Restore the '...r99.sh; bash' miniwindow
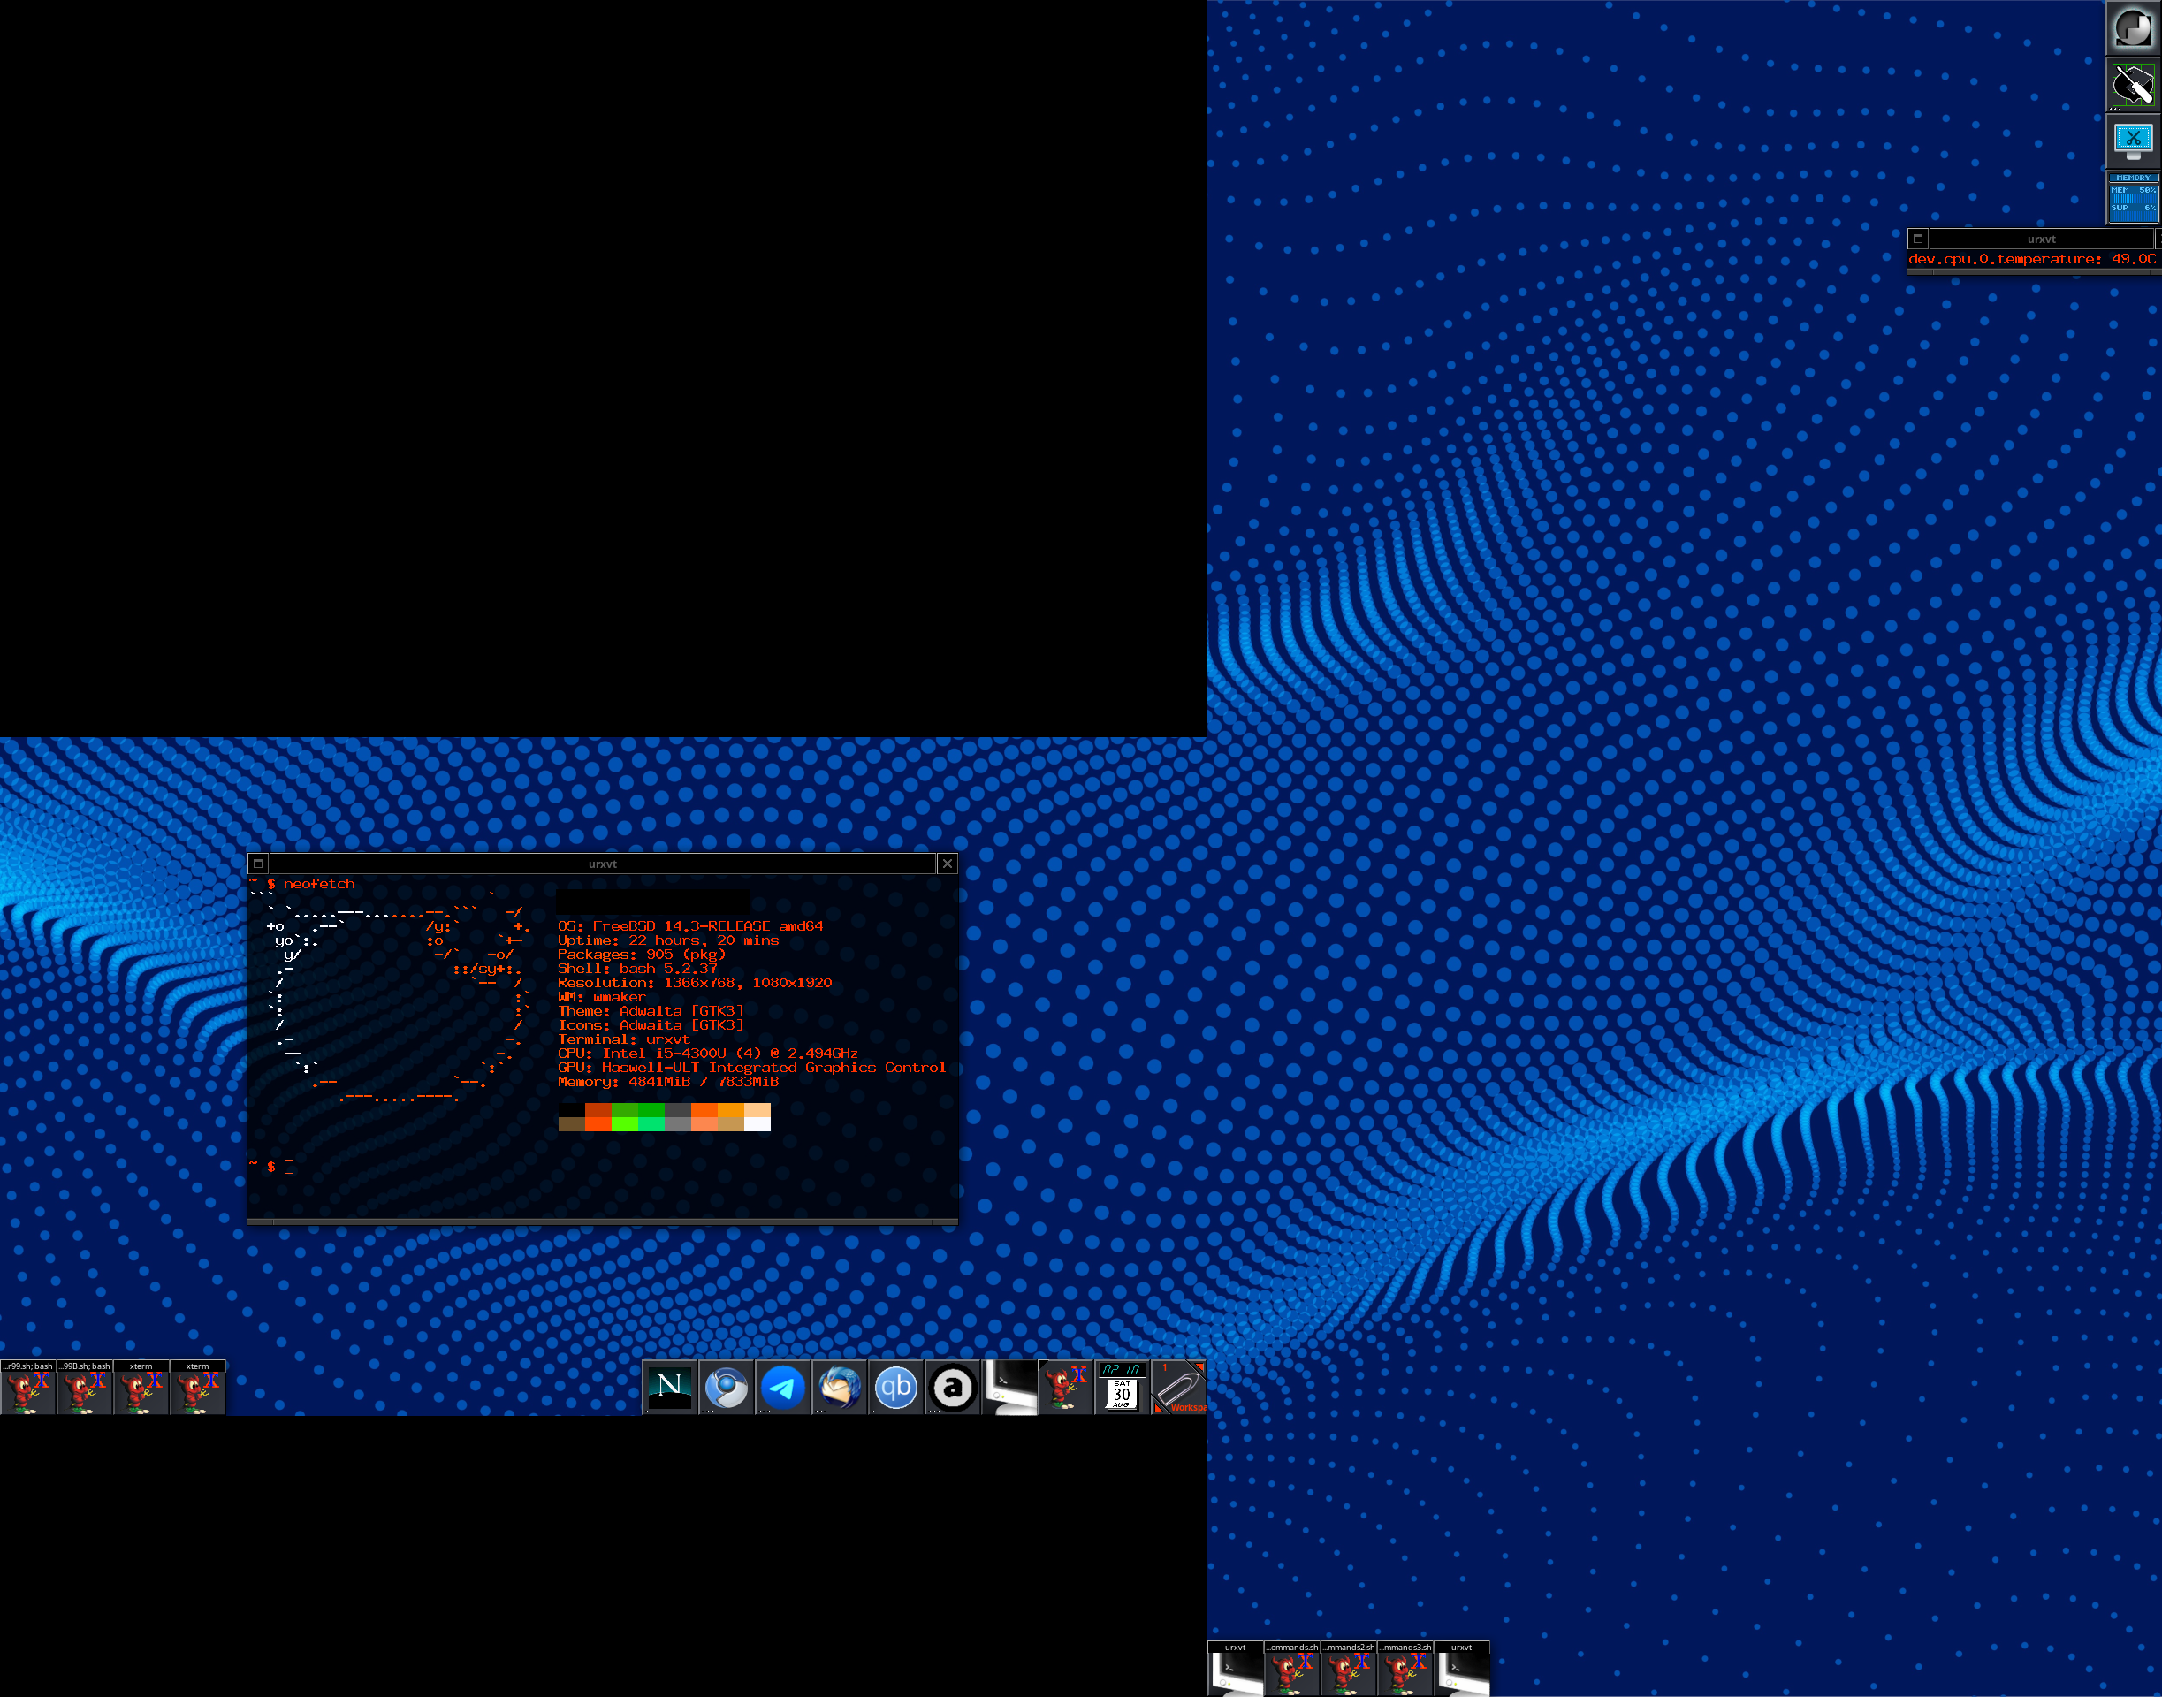Screen dimensions: 2162x1697 [x=27, y=1387]
